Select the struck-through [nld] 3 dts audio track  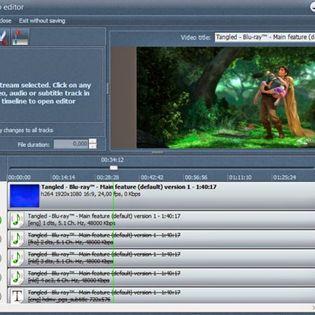click(x=161, y=258)
